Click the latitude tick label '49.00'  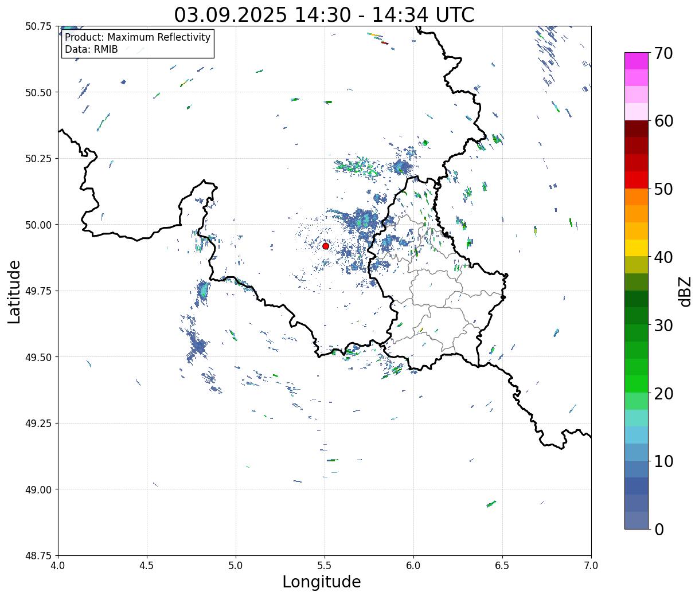[x=38, y=489]
